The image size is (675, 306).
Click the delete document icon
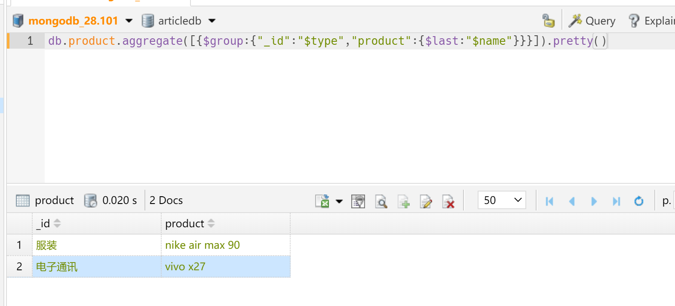tap(448, 201)
